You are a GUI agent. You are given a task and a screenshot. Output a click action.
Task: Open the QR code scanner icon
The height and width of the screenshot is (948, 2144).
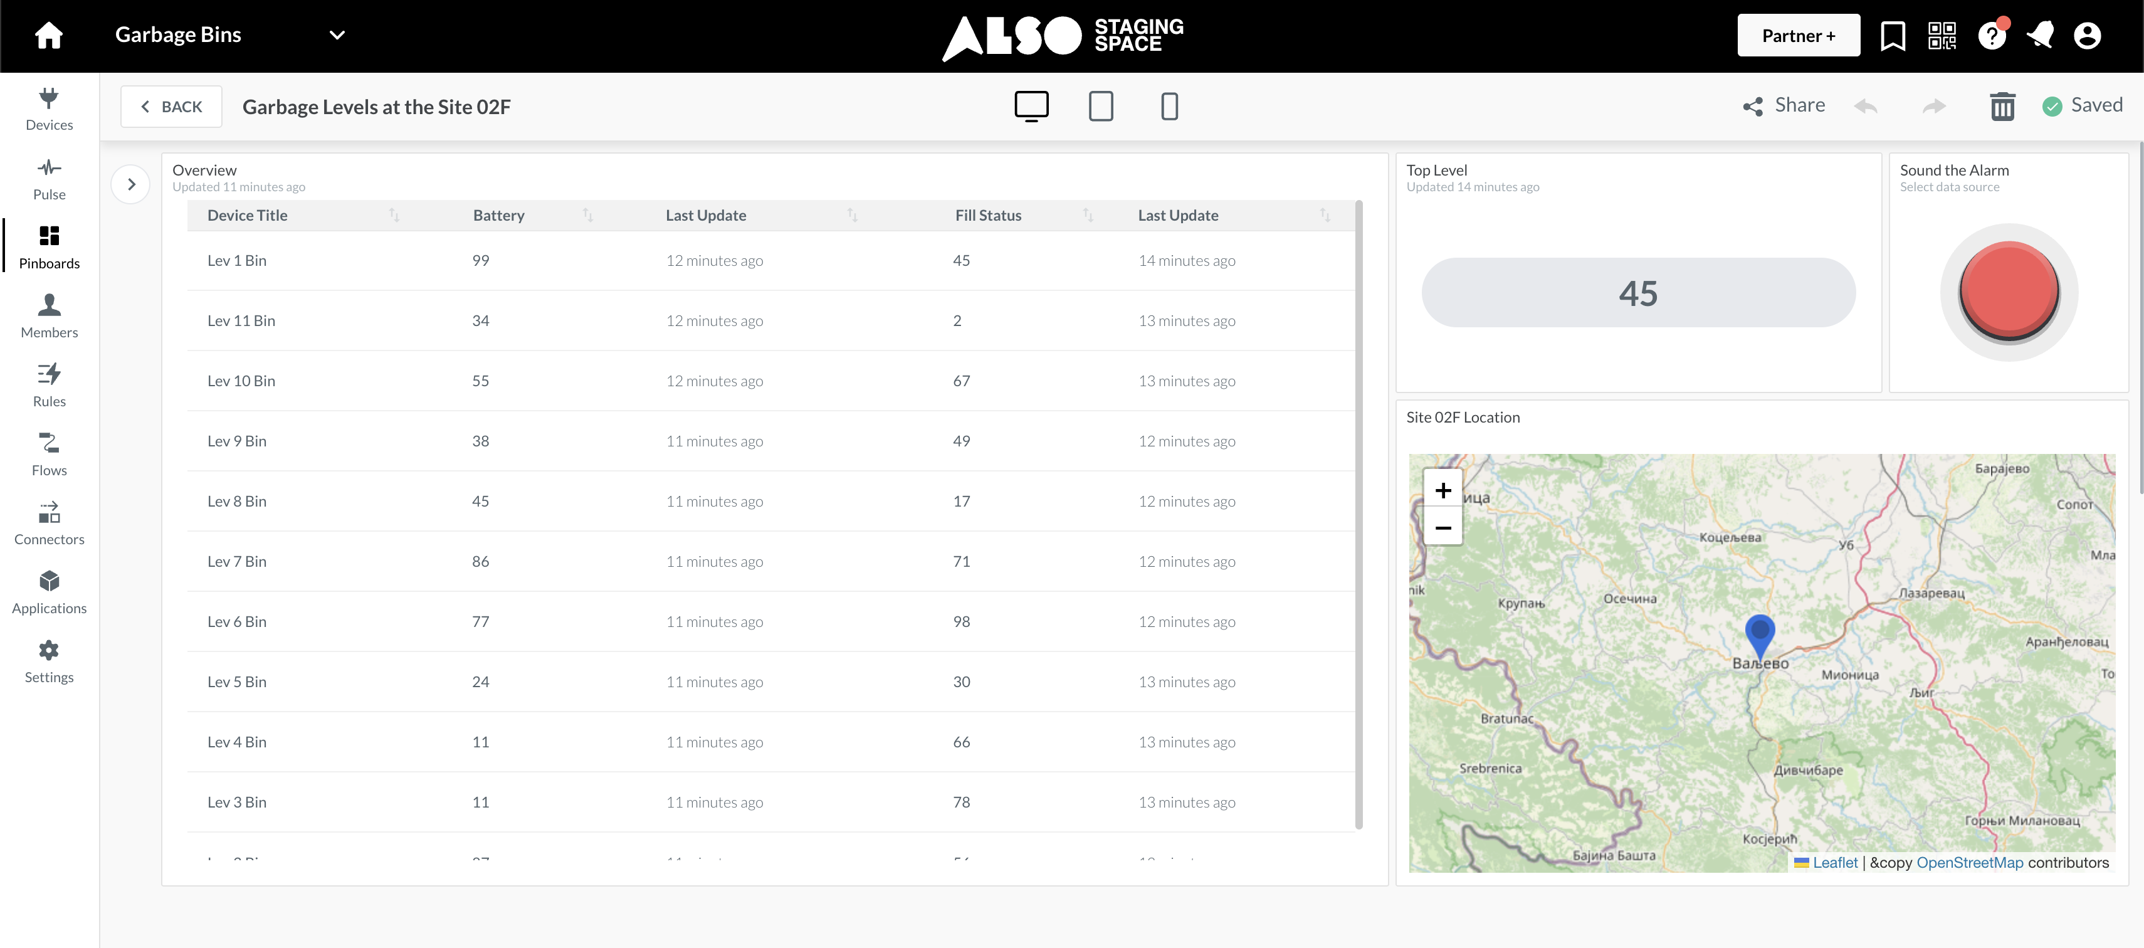pos(1942,35)
